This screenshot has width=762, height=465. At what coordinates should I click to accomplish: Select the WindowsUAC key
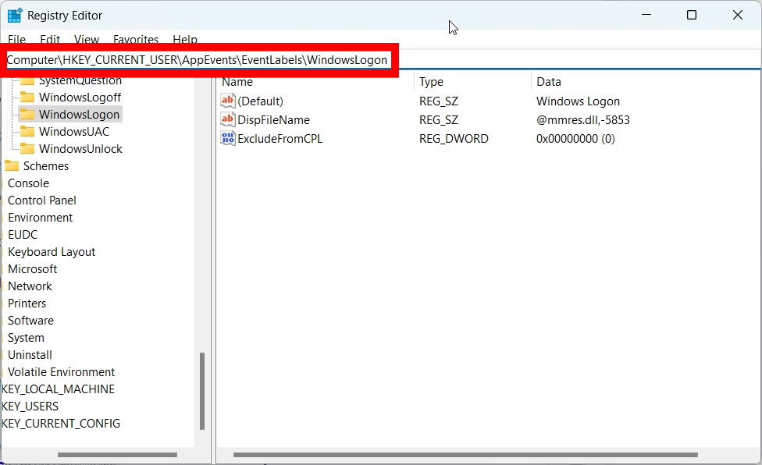pyautogui.click(x=74, y=132)
